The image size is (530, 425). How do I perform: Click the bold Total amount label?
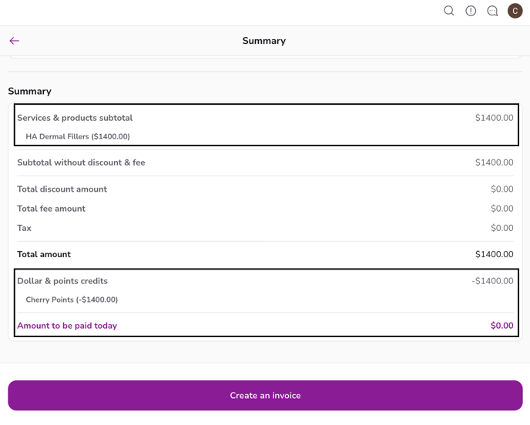tap(44, 254)
